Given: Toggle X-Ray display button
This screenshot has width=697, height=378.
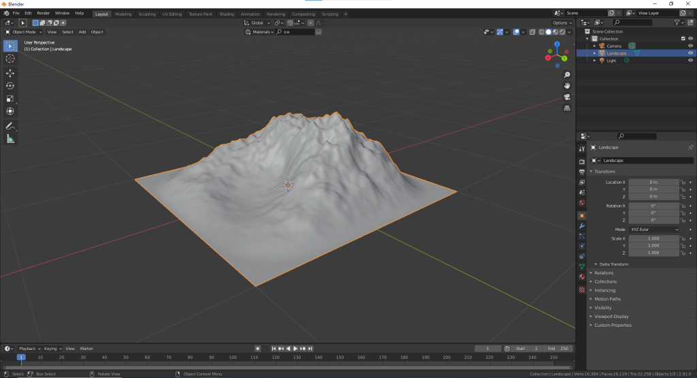Looking at the screenshot, I should click(x=532, y=32).
